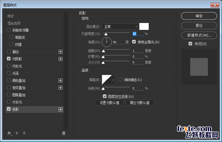Enable 光泽 checkbox
The image size is (222, 142).
(x=9, y=73)
